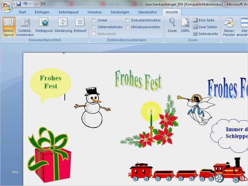Image resolution: width=248 pixels, height=186 pixels.
Task: Enable the Dokumentstruktur checkbox
Action: point(127,20)
